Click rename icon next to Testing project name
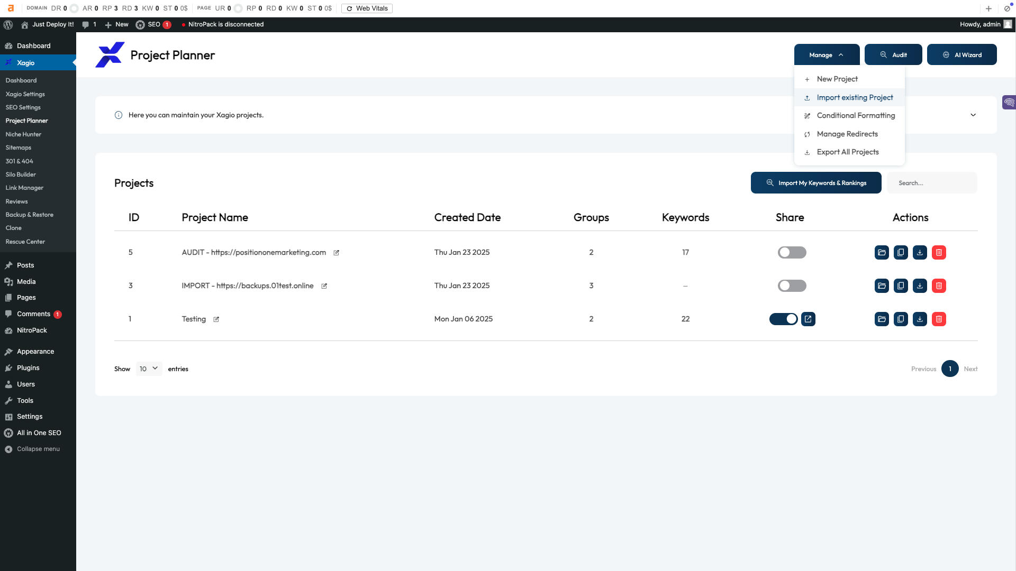The width and height of the screenshot is (1016, 571). [216, 319]
